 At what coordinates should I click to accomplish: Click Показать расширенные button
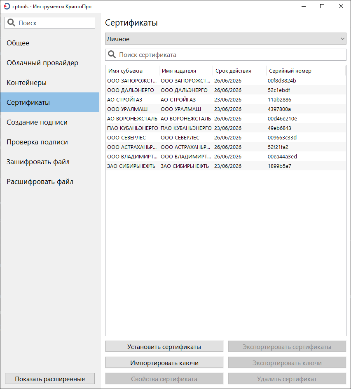point(50,379)
